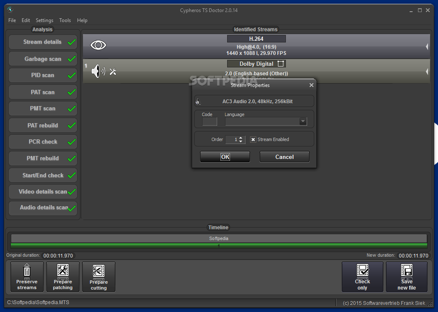This screenshot has height=312, width=438.
Task: Click the Dolby Digital speaker icon
Action: (98, 71)
